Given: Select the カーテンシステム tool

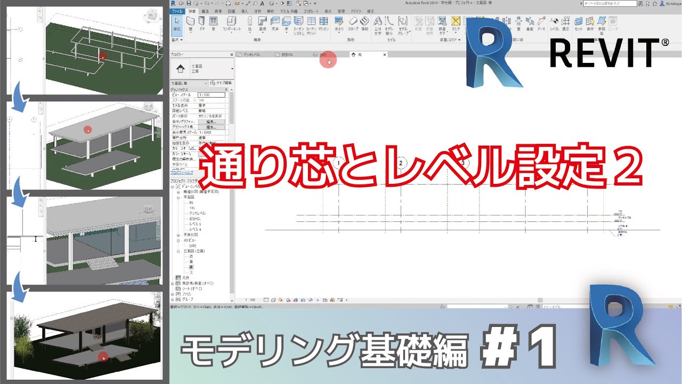Looking at the screenshot, I should click(x=298, y=25).
